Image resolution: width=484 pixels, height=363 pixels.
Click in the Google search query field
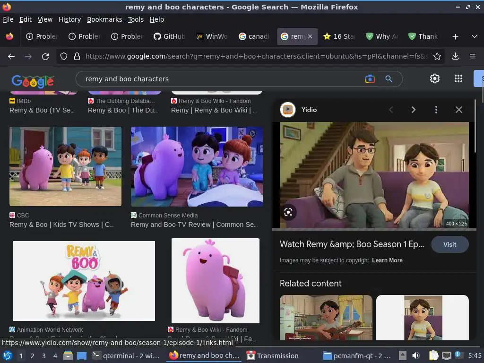(x=219, y=79)
